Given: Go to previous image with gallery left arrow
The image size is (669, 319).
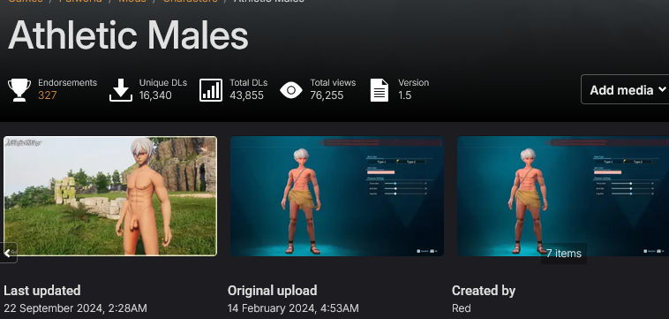Looking at the screenshot, I should click(x=8, y=253).
